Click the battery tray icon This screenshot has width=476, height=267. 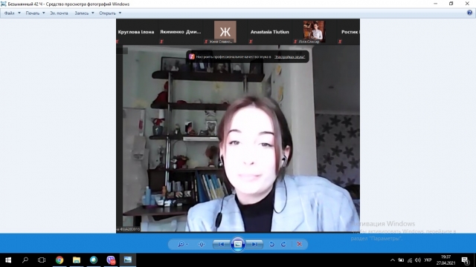[x=401, y=260]
